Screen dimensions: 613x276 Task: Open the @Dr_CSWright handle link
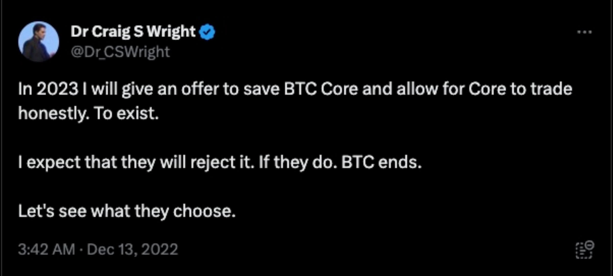tap(120, 52)
